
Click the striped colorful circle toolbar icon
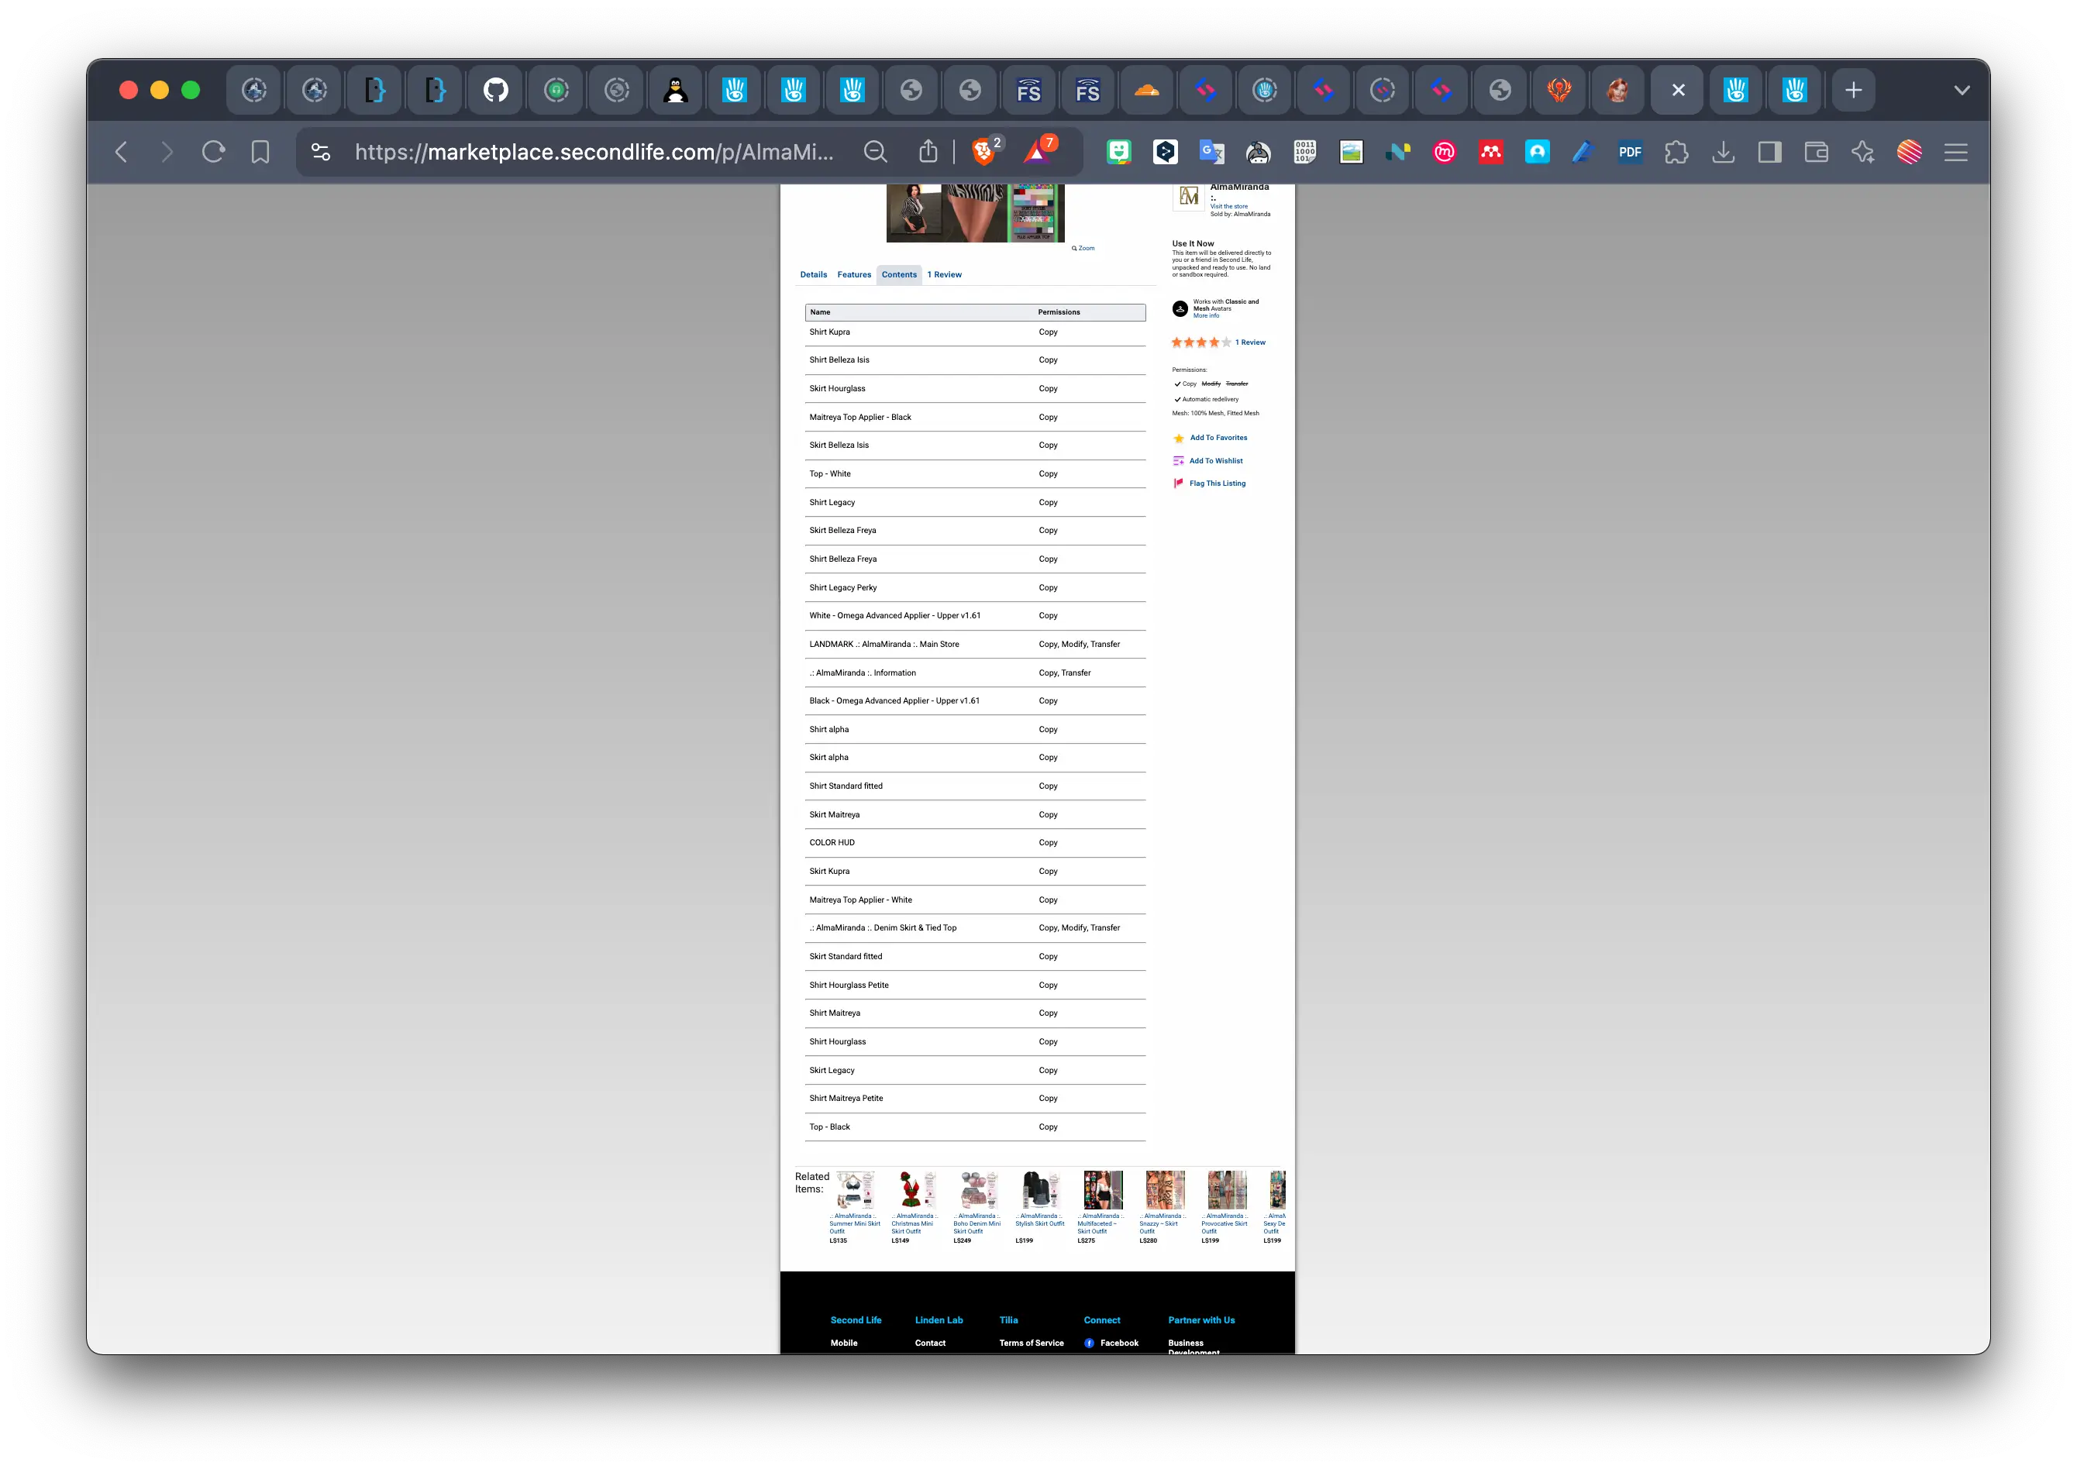pos(1909,152)
